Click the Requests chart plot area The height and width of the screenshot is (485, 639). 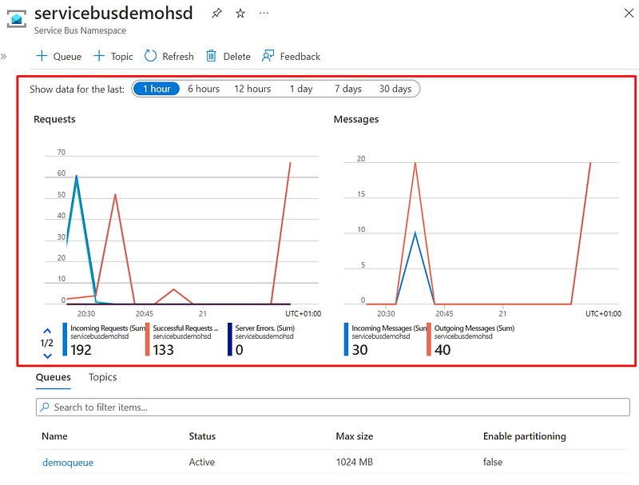pyautogui.click(x=181, y=229)
